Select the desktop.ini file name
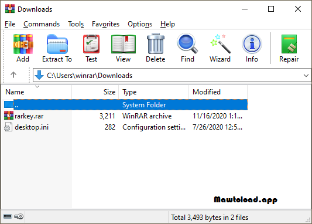This screenshot has height=224, width=312. pos(32,127)
